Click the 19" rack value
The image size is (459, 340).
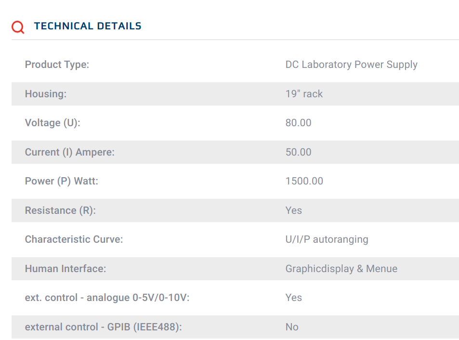coord(304,94)
